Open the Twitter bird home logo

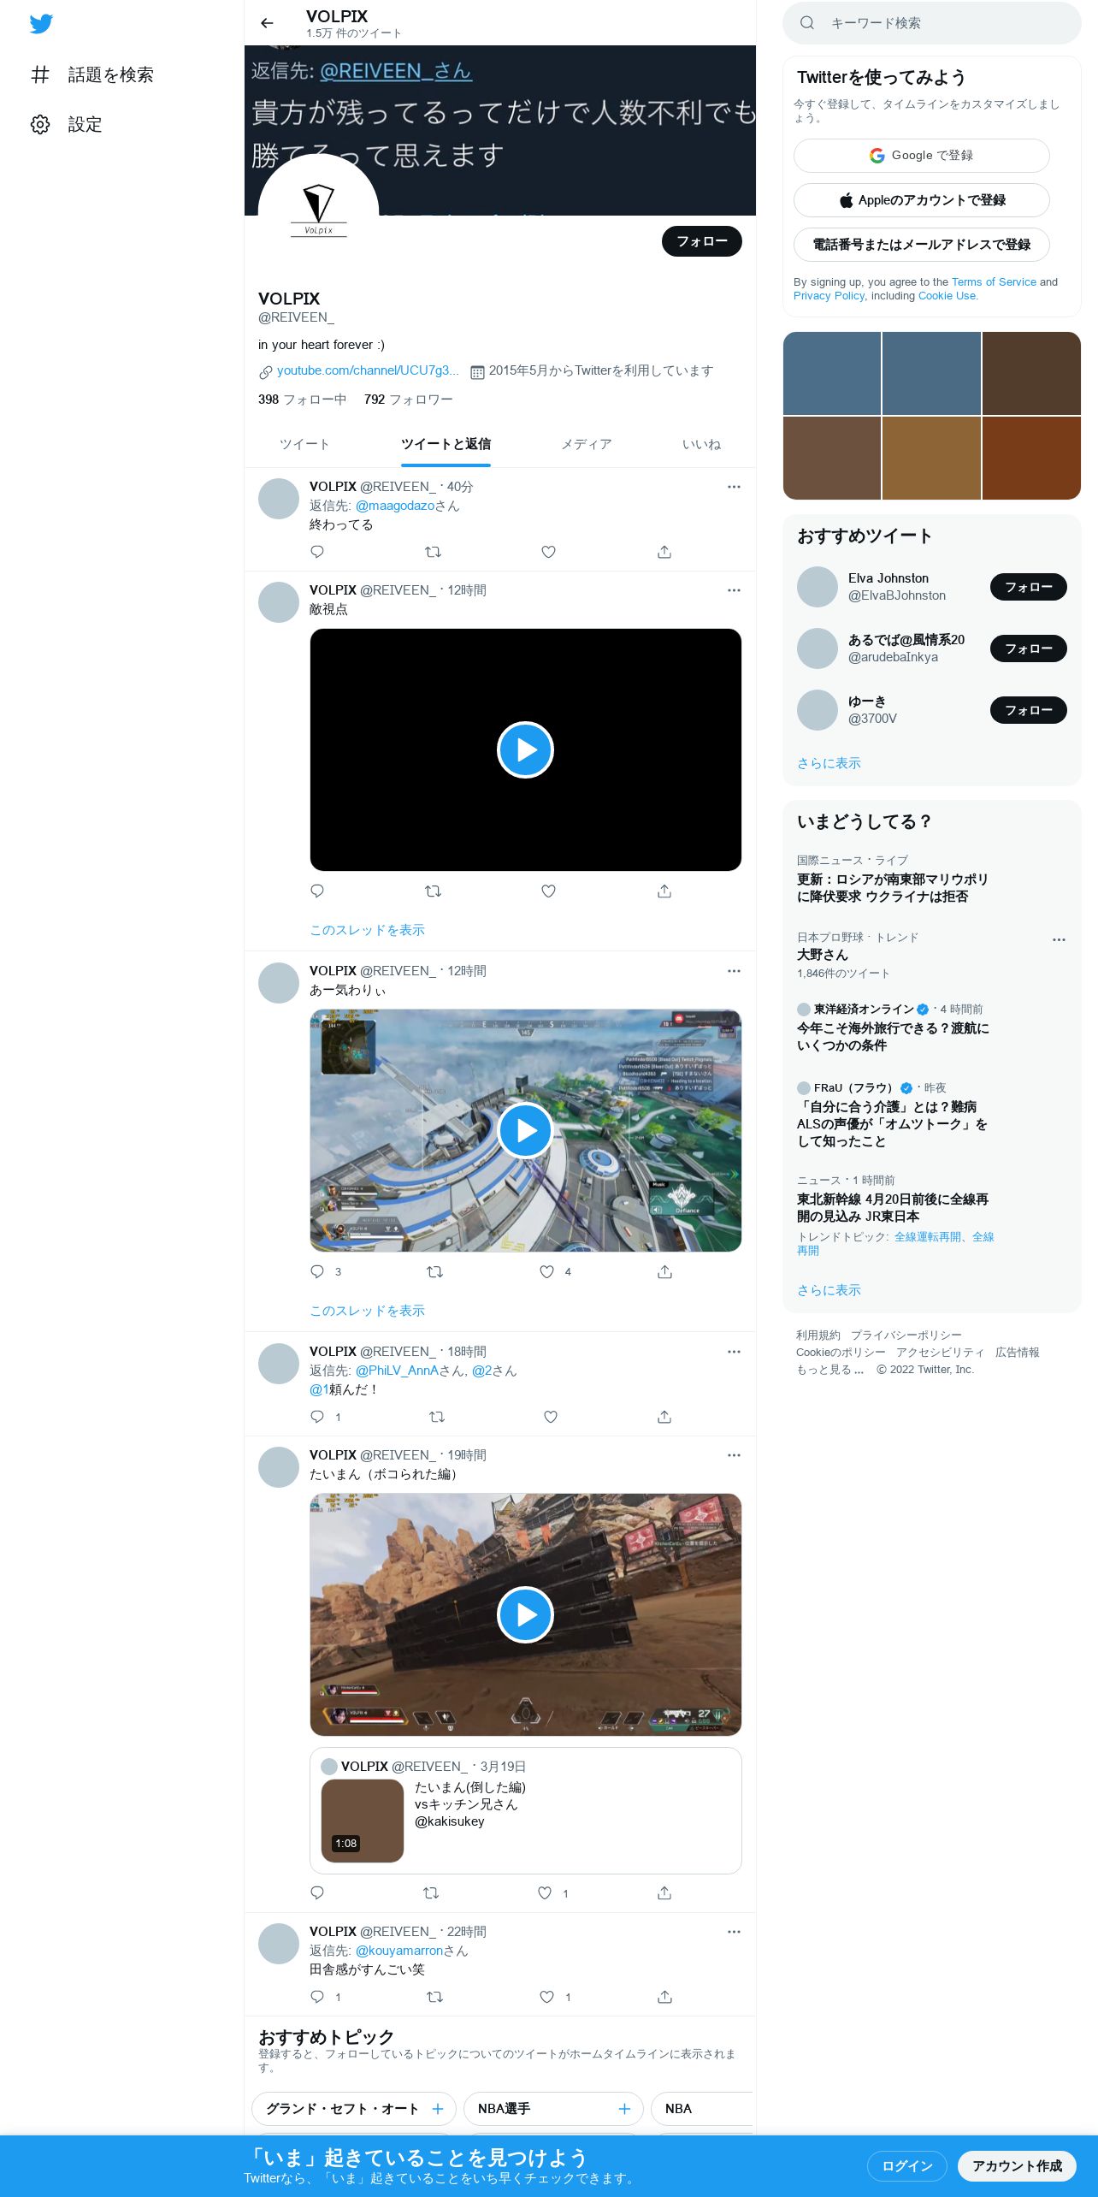pyautogui.click(x=41, y=24)
